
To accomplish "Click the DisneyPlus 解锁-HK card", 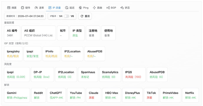I will [x=132, y=95].
